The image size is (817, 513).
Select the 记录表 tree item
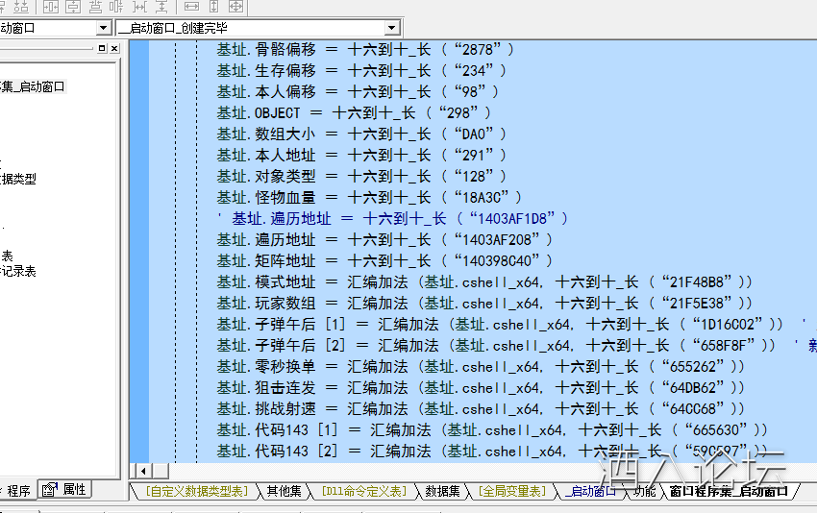coord(17,272)
